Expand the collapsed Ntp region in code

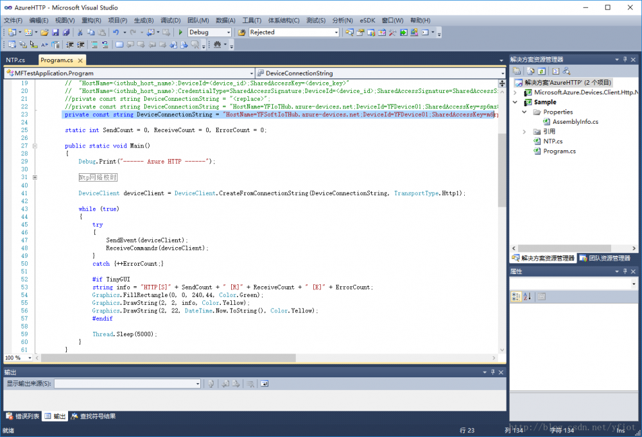pos(35,177)
